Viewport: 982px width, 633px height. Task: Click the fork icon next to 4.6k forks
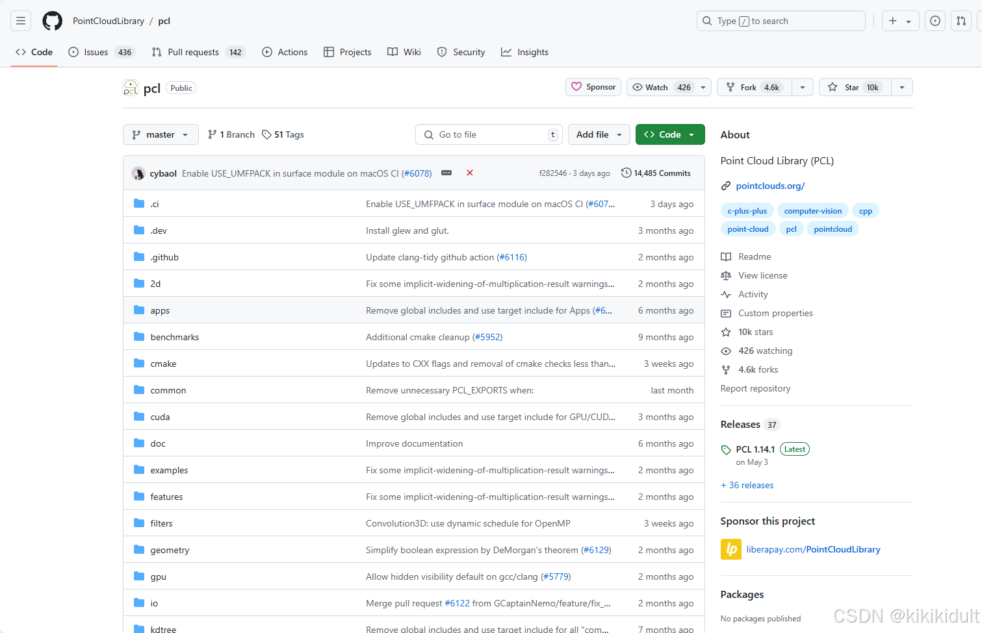pyautogui.click(x=726, y=370)
